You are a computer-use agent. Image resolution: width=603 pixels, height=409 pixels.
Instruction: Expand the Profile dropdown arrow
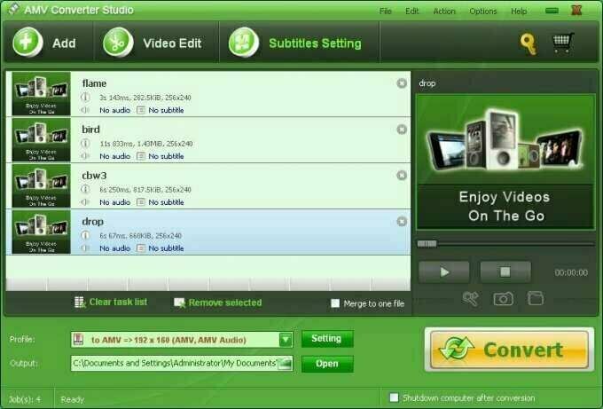point(286,340)
